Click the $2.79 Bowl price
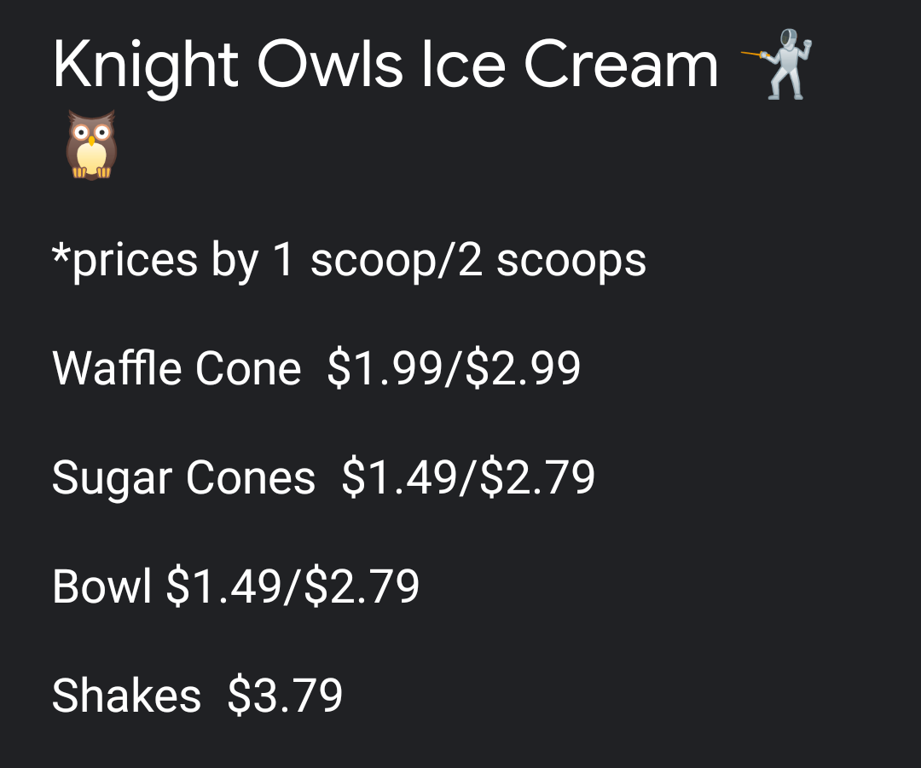This screenshot has height=768, width=921. click(362, 586)
